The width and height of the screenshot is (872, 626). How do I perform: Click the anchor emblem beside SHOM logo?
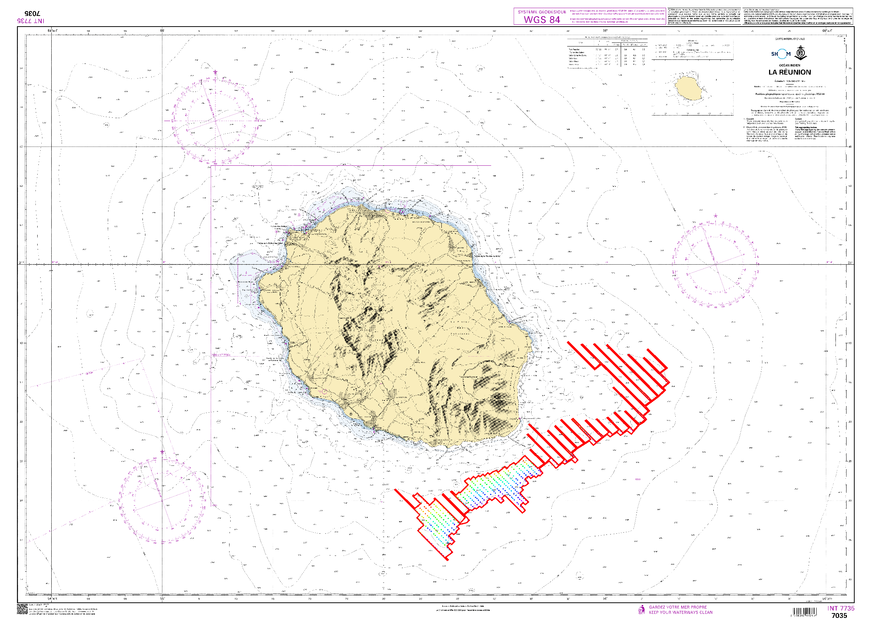(x=800, y=53)
